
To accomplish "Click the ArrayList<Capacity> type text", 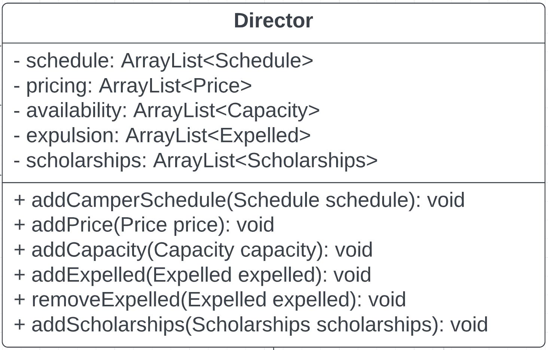I will point(226,110).
